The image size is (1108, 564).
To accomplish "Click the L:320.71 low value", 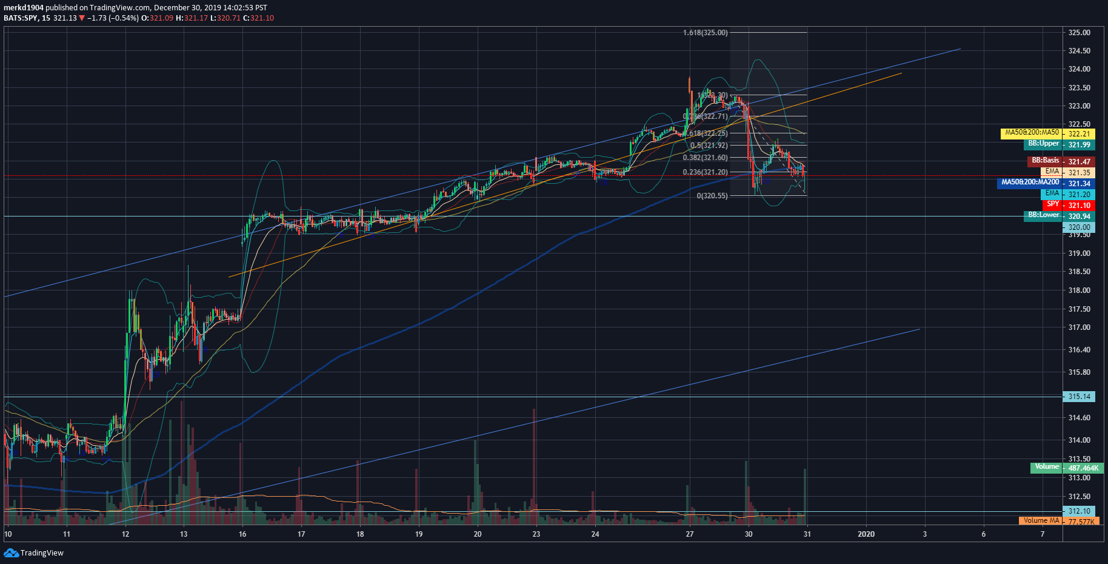I will pos(225,18).
